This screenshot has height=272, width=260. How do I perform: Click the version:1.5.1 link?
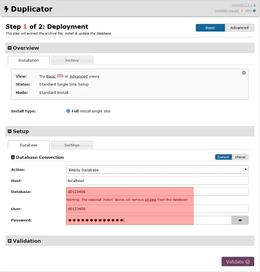[x=242, y=5]
